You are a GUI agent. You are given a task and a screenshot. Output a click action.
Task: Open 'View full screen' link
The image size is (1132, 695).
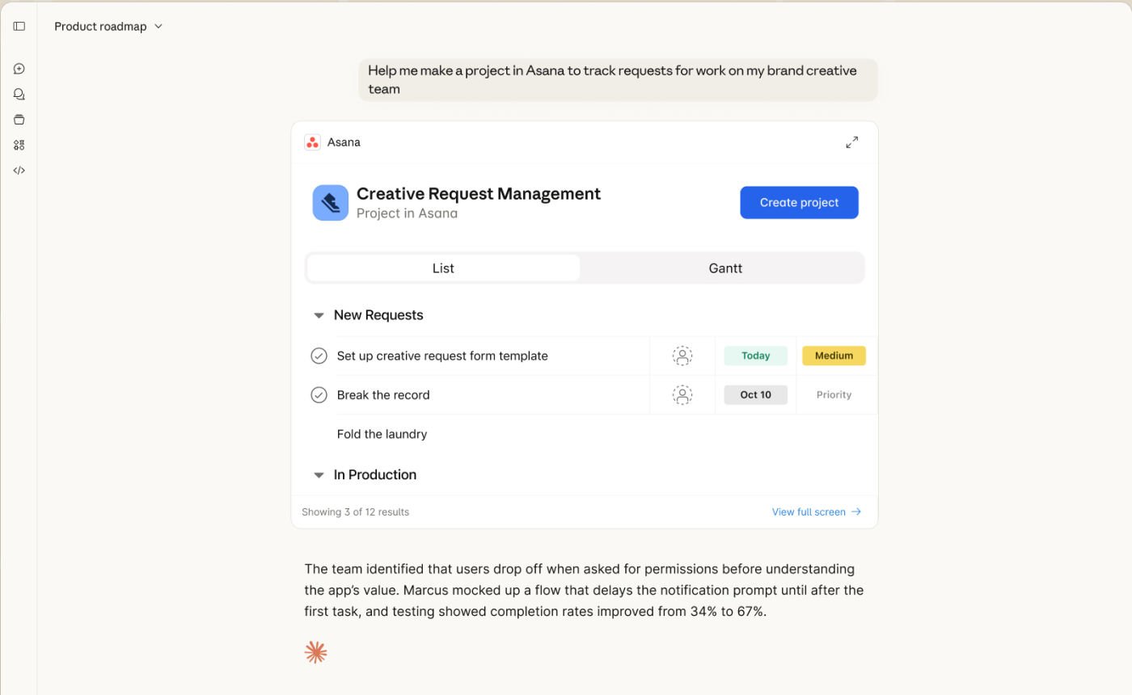coord(816,512)
